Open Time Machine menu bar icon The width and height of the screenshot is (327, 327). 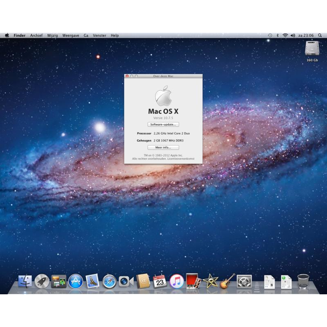270,36
